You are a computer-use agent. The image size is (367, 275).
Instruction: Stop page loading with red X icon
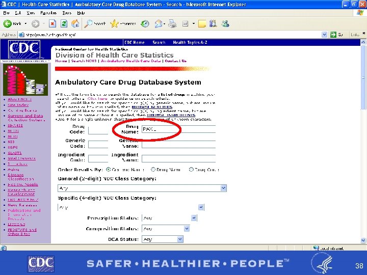(53, 23)
